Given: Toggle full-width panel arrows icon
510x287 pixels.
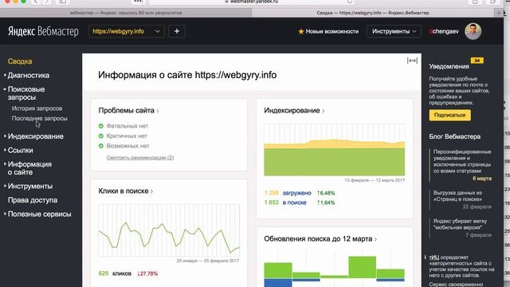Looking at the screenshot, I should tap(412, 61).
